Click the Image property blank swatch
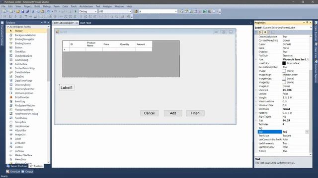Image resolution: width=318 pixels, height=178 pixels. pos(284,71)
